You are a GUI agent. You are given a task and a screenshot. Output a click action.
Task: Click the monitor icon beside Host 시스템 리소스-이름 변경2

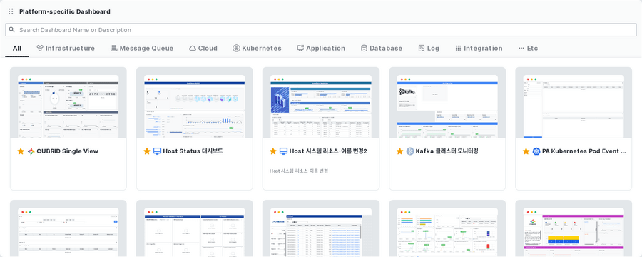tap(283, 151)
